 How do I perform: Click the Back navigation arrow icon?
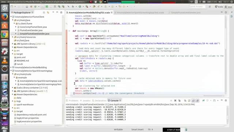tap(120, 7)
